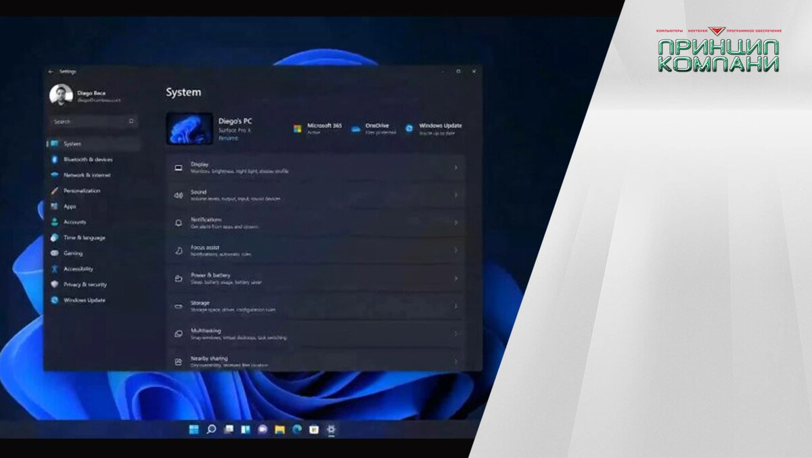Expand the Power & battery row chevron
Viewport: 812px width, 458px height.
click(x=455, y=278)
